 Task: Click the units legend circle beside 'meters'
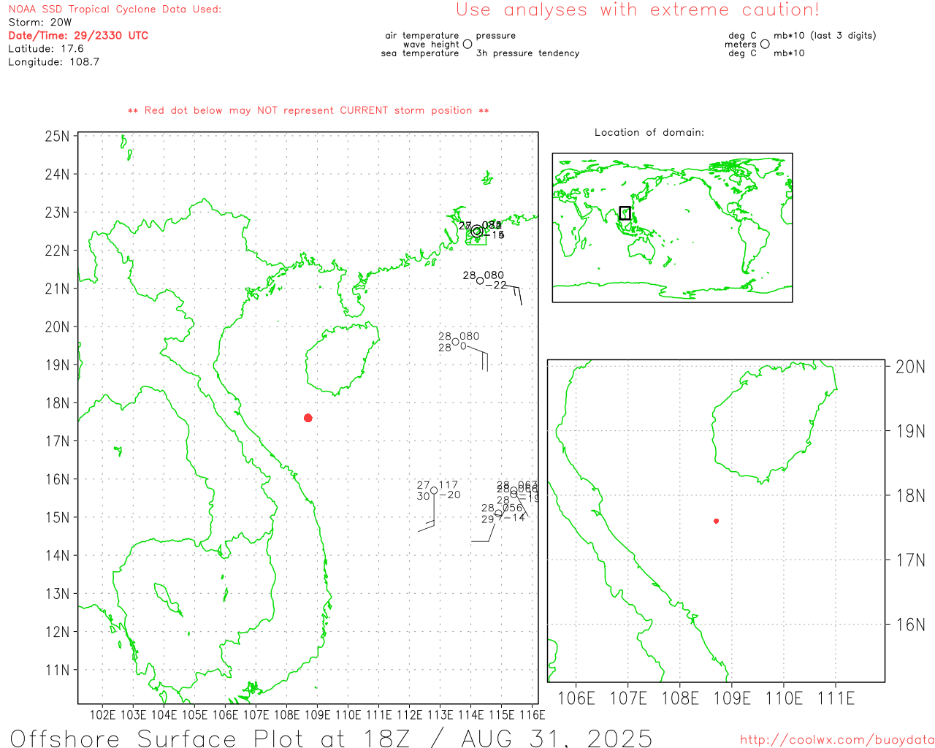point(765,44)
